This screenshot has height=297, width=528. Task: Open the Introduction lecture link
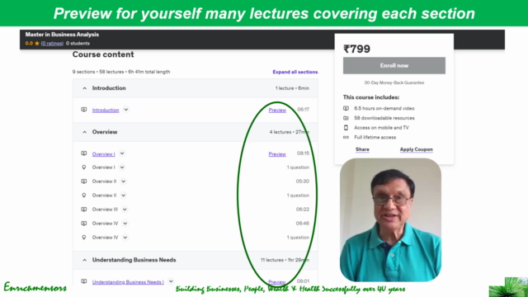[106, 110]
